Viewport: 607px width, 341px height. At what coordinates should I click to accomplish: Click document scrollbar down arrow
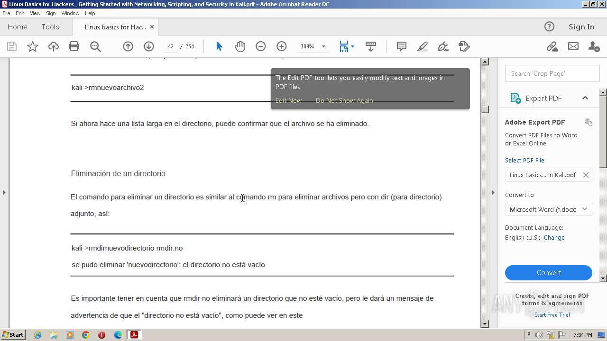485,324
